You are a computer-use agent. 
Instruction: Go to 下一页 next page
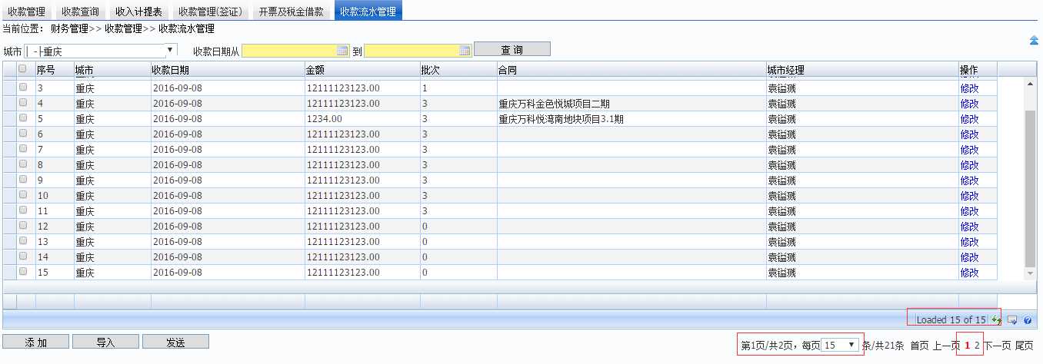point(997,346)
